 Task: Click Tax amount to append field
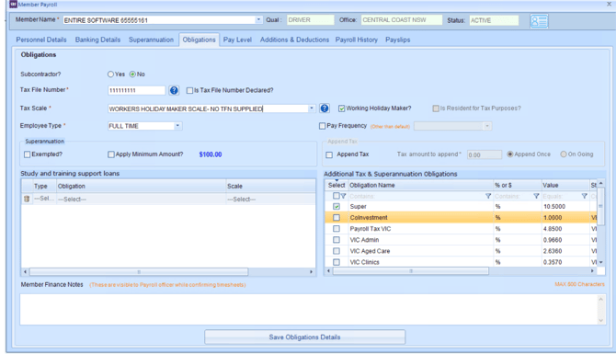(x=484, y=154)
